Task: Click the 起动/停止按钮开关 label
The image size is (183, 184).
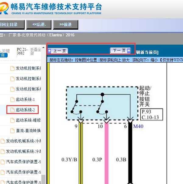Action: pos(145,96)
